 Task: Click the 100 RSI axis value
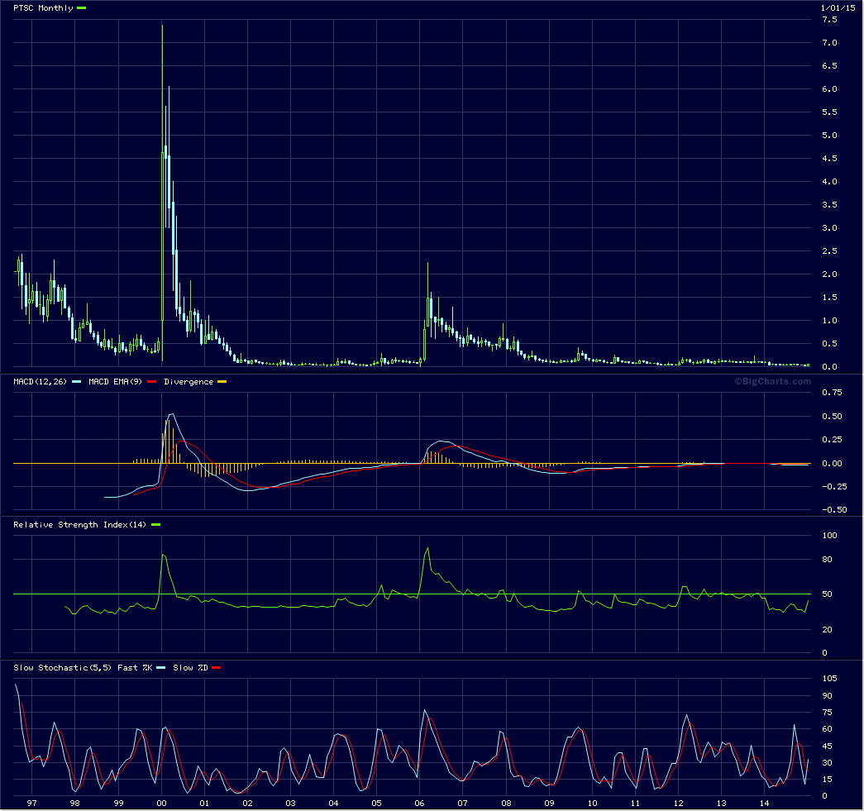[x=829, y=535]
